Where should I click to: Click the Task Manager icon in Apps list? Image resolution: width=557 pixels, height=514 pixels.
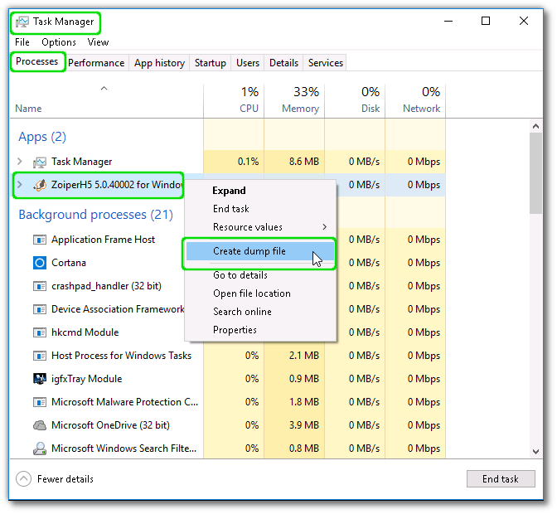(x=39, y=162)
